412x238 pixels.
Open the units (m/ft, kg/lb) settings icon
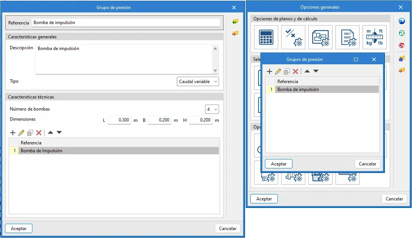tap(374, 37)
